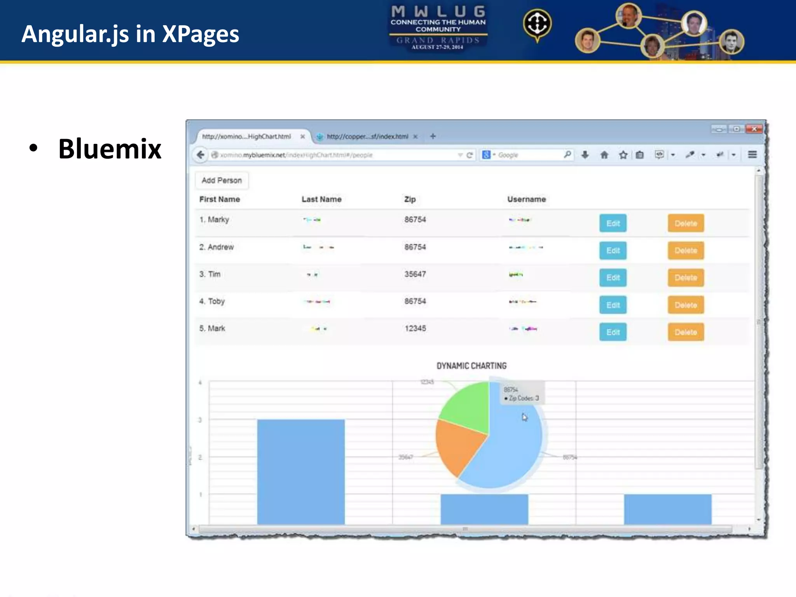
Task: Expand the rightmost toolbar dropdown arrow
Action: coord(733,155)
